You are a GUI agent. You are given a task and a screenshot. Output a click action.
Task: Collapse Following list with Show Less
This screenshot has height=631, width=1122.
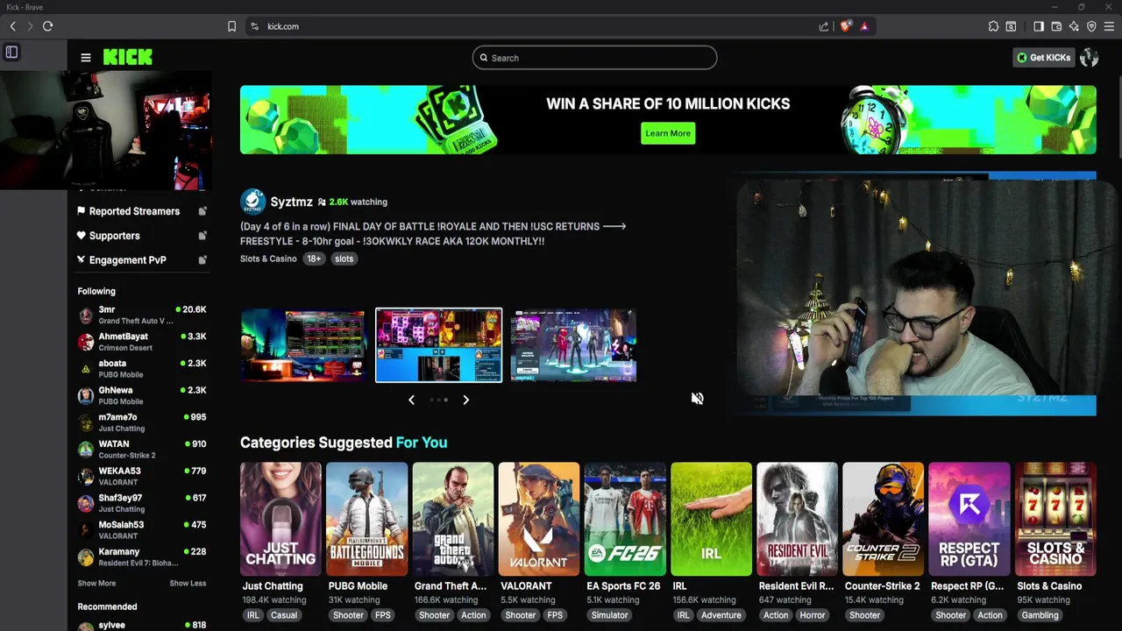point(188,583)
